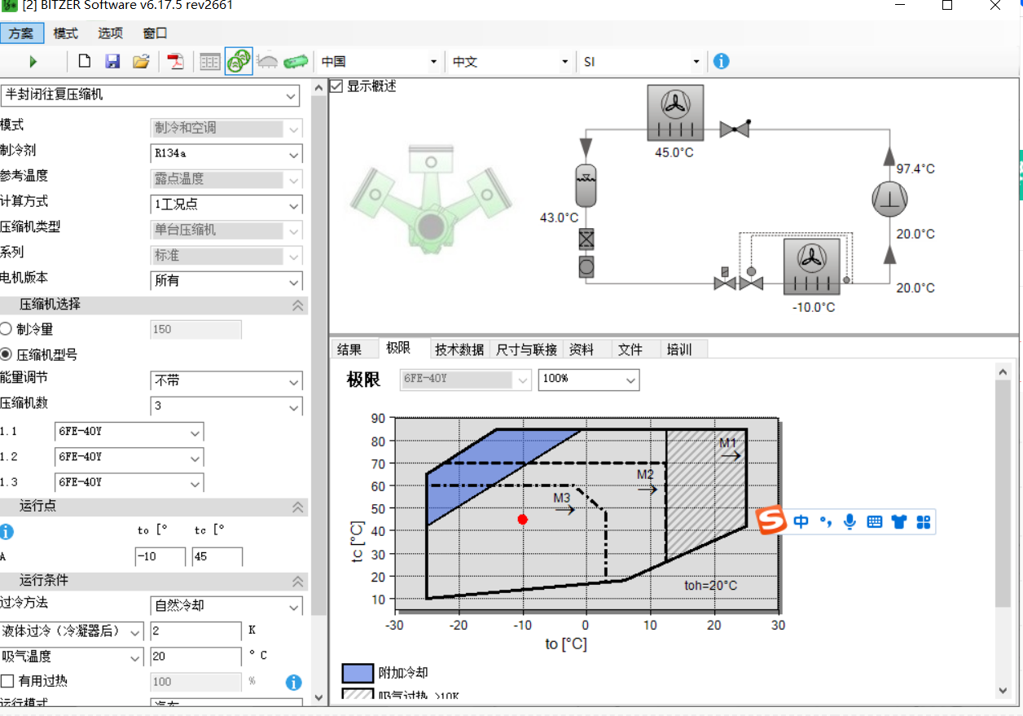This screenshot has width=1023, height=716.
Task: Save the project with the floppy disk icon
Action: (x=113, y=61)
